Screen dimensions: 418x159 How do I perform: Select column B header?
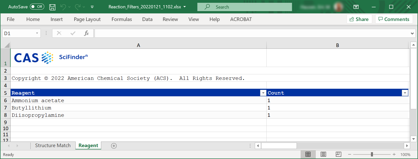[338, 45]
